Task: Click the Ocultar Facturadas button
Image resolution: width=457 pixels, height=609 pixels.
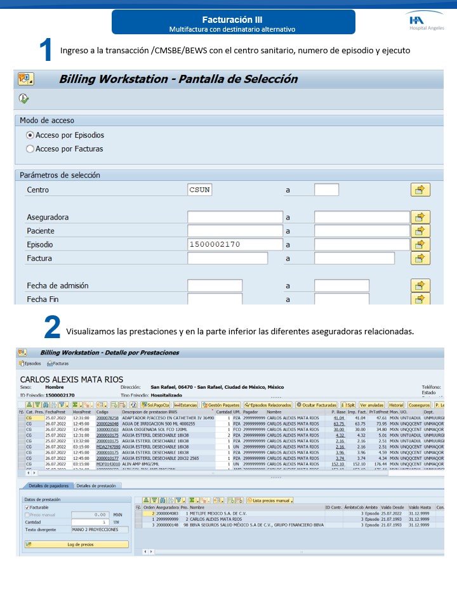Action: 316,405
